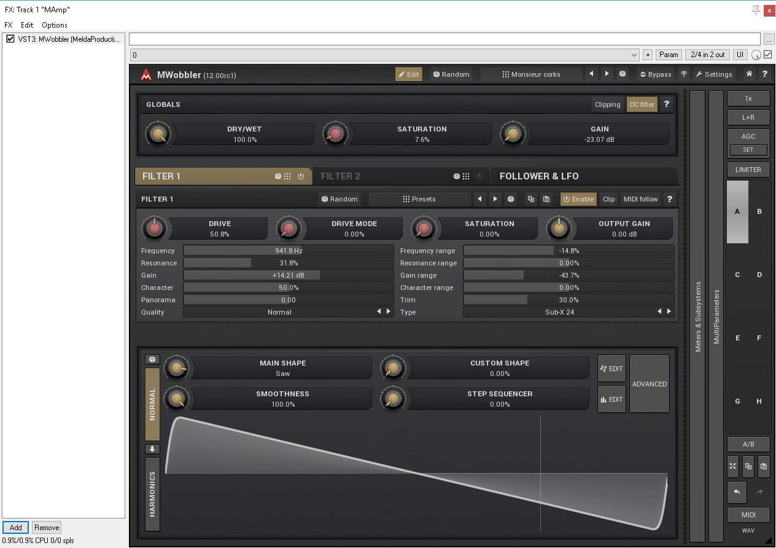
Task: Open the FX menu
Action: click(x=8, y=25)
